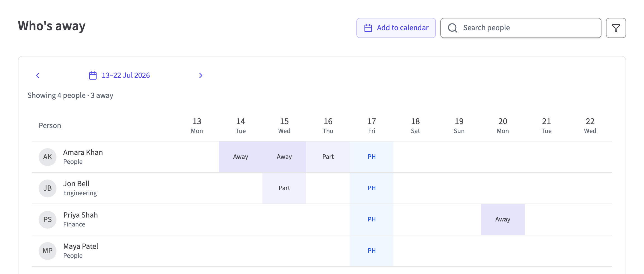This screenshot has height=274, width=644.
Task: Click the 19 Sun column header
Action: click(459, 126)
